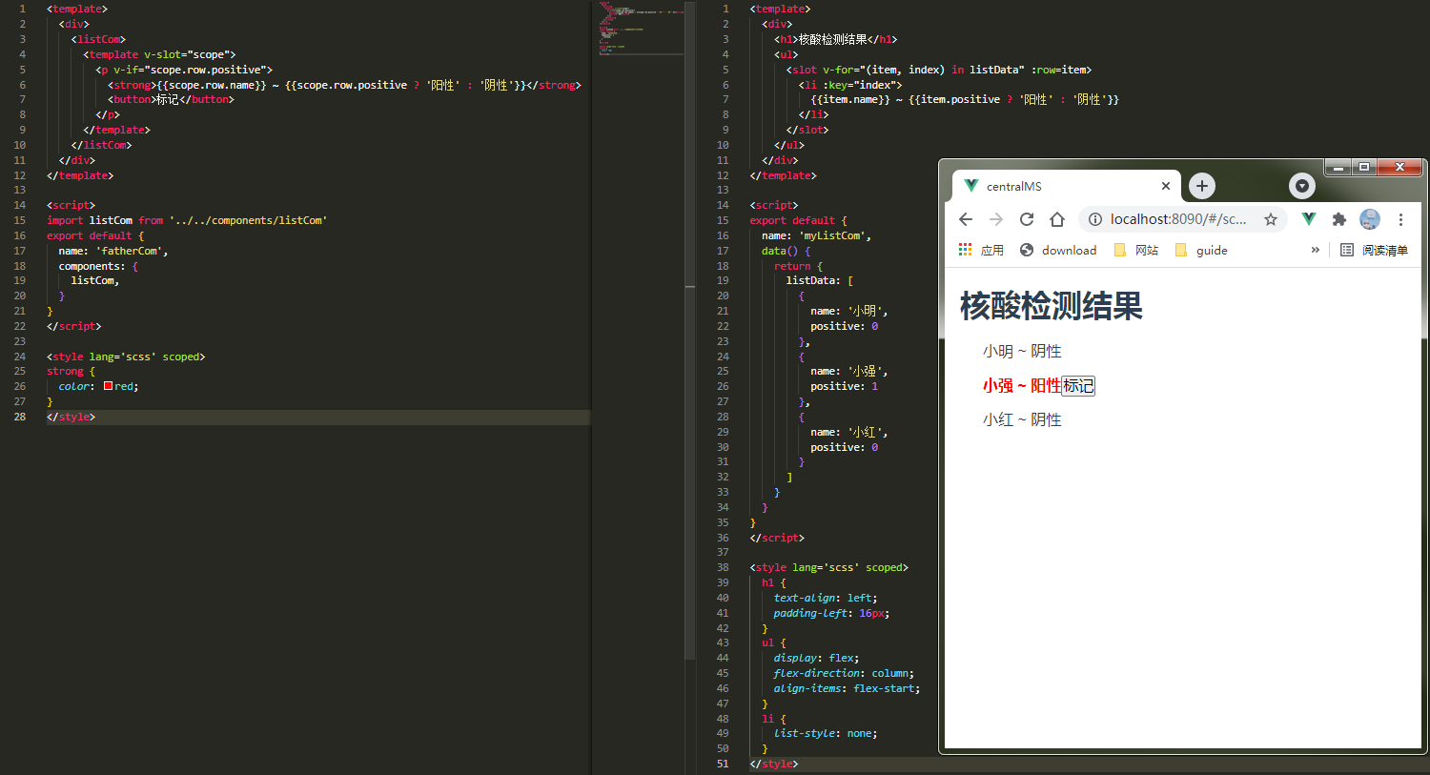Viewport: 1430px width, 775px height.
Task: Click style lang='scss' scoped in left editor
Action: [126, 357]
